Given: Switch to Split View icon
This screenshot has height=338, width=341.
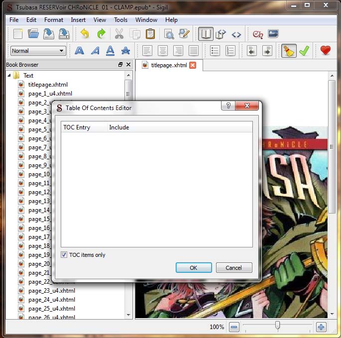Looking at the screenshot, I should 221,34.
